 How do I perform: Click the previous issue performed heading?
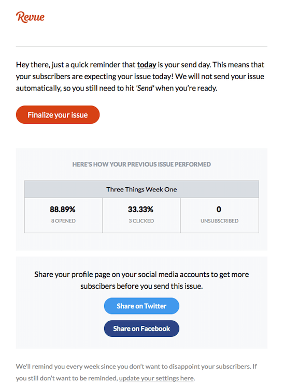[141, 165]
